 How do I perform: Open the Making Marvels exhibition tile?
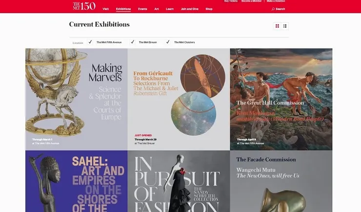pyautogui.click(x=77, y=99)
